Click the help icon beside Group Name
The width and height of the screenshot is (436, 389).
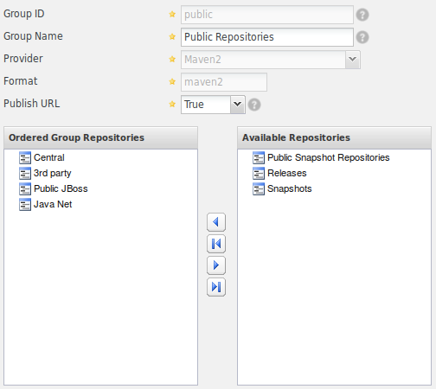pos(362,37)
